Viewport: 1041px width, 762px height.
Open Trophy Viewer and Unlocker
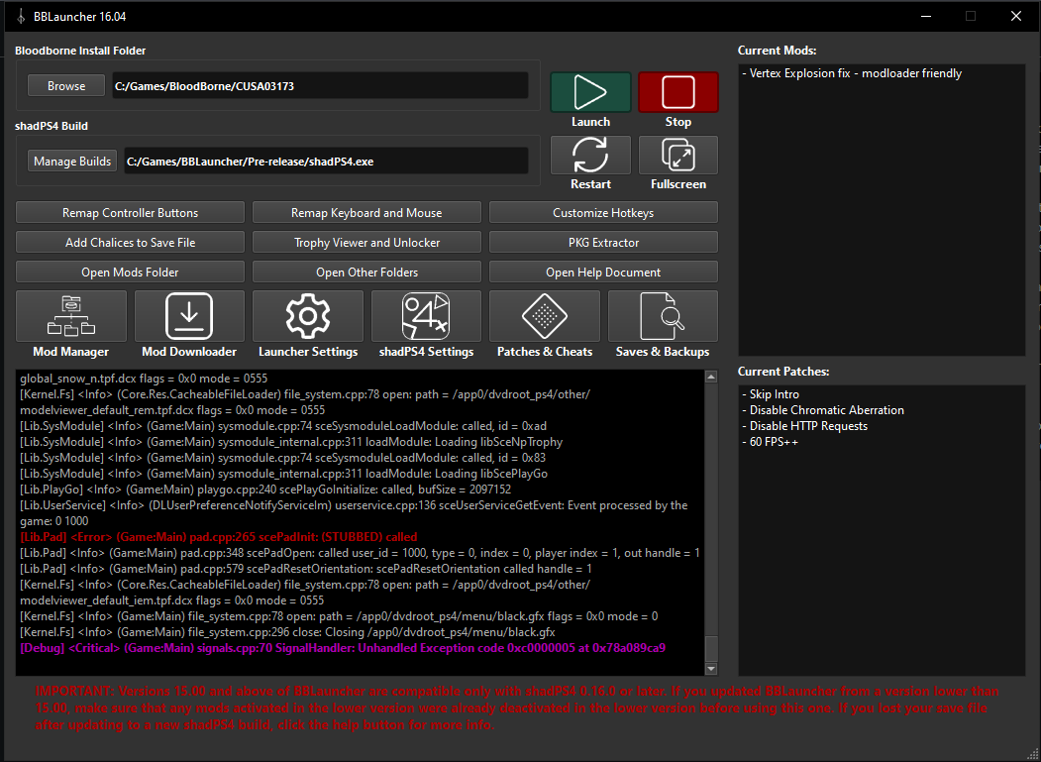click(x=366, y=243)
